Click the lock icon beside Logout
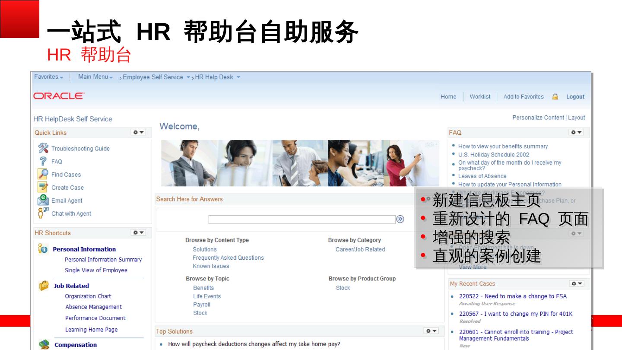The width and height of the screenshot is (622, 350). click(555, 96)
